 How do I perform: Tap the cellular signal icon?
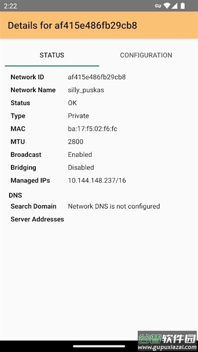click(x=174, y=6)
